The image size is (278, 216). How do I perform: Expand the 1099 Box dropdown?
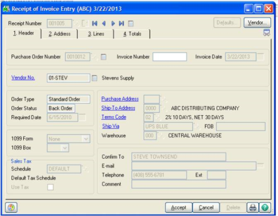(x=64, y=148)
